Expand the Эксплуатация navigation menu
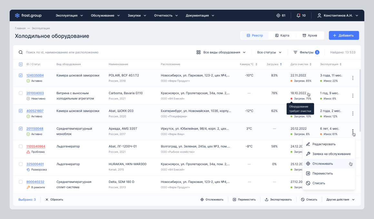This screenshot has width=374, height=219. coord(69,15)
